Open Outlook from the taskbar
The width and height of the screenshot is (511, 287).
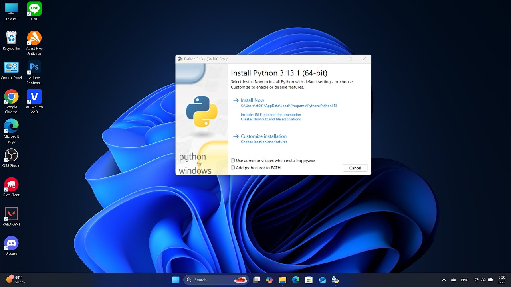[322, 280]
